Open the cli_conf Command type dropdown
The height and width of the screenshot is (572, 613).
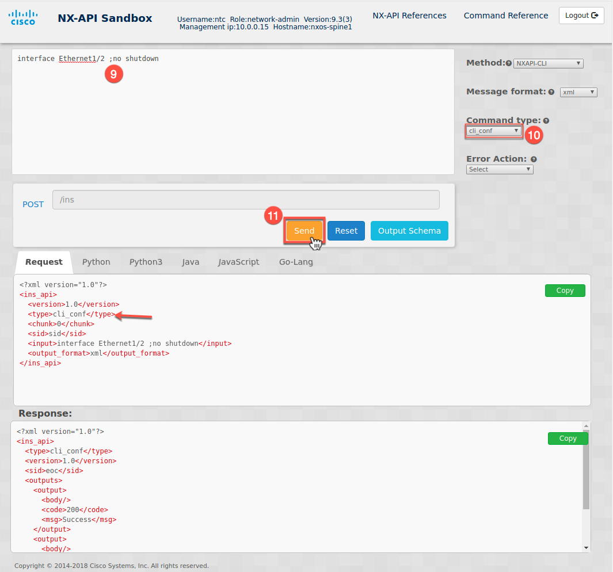coord(493,131)
